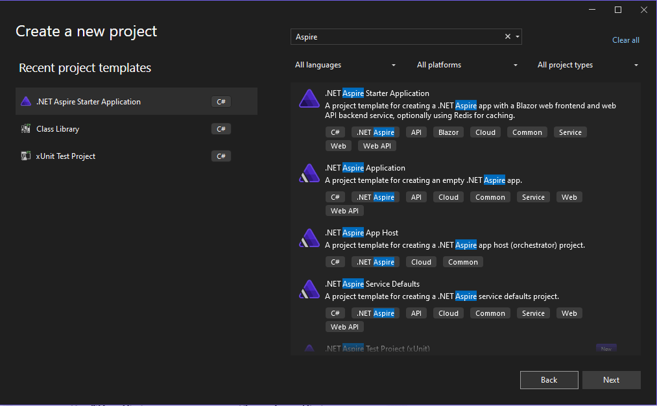
Task: Select .NET Aspire Starter Application recent template
Action: pos(137,101)
